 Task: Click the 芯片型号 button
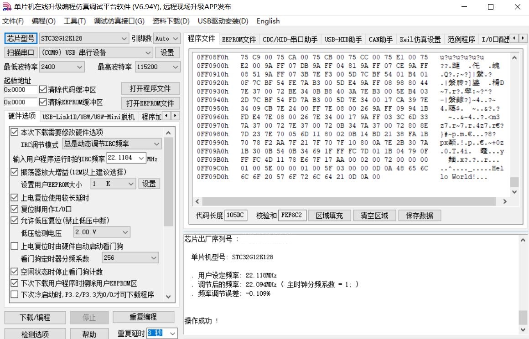21,38
